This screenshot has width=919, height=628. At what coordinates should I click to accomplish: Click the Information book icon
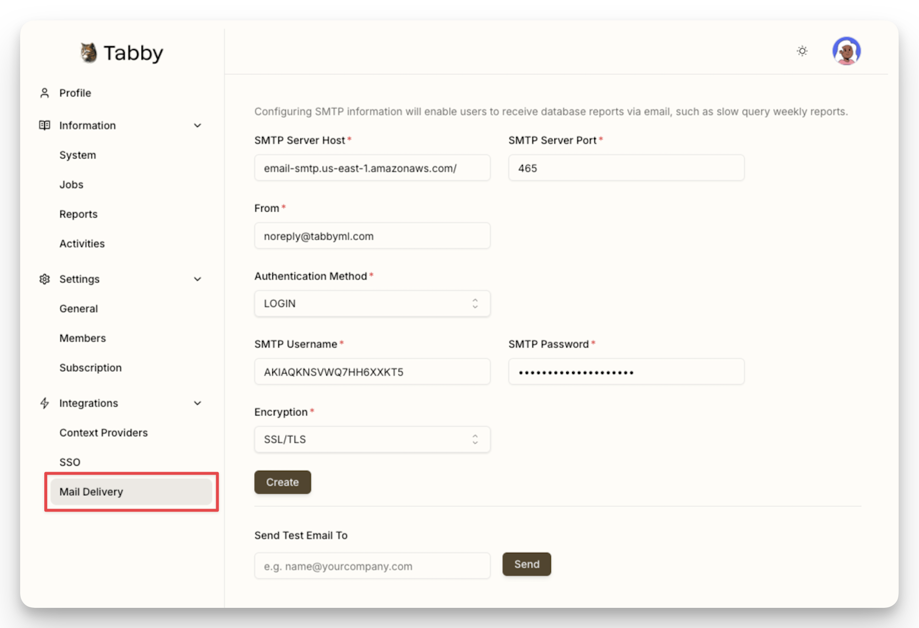click(45, 125)
